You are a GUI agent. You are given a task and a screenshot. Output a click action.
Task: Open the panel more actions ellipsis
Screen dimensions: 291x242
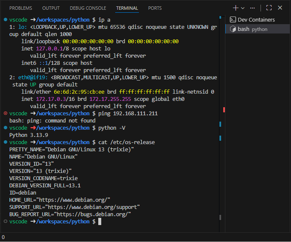[252, 8]
